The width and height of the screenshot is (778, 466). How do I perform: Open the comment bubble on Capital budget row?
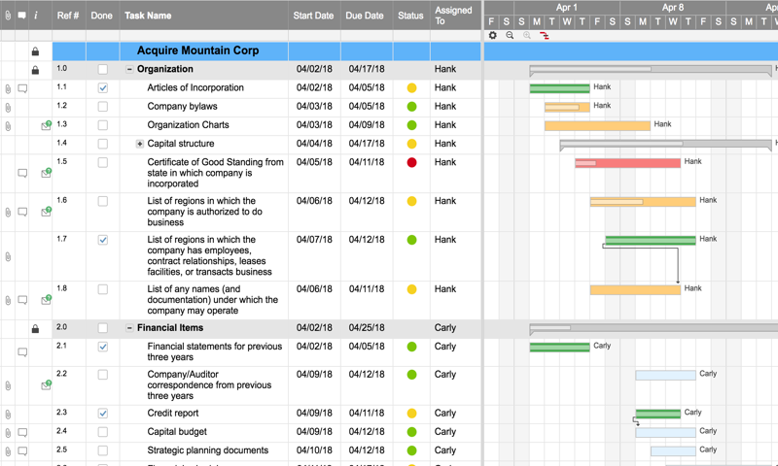[x=22, y=432]
